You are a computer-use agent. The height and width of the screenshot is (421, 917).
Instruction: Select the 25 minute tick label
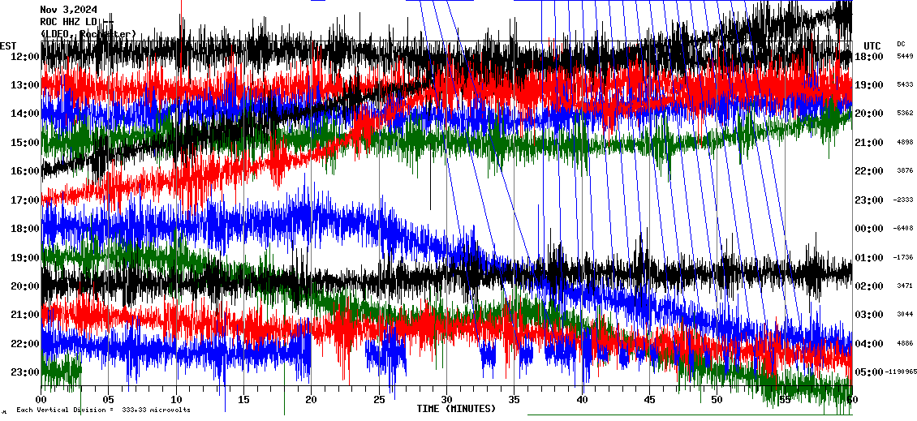tap(379, 400)
